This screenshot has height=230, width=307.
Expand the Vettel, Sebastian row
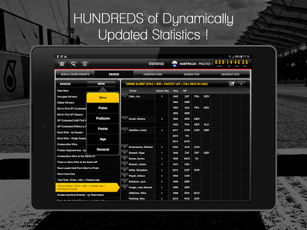tap(125, 170)
